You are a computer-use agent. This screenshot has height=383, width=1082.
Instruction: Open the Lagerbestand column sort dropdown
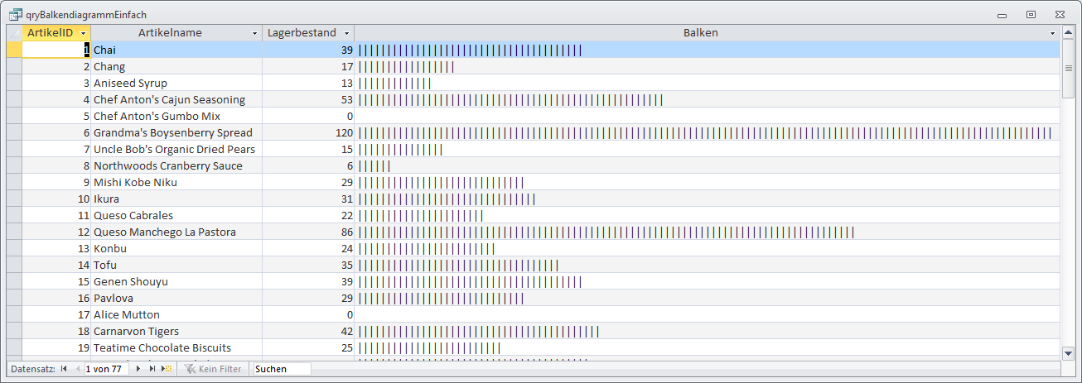[x=346, y=33]
